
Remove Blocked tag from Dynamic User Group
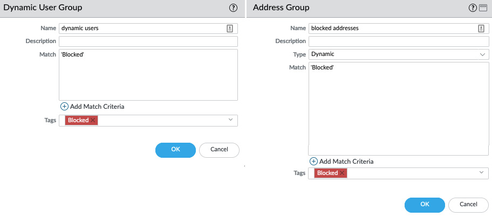pos(93,120)
